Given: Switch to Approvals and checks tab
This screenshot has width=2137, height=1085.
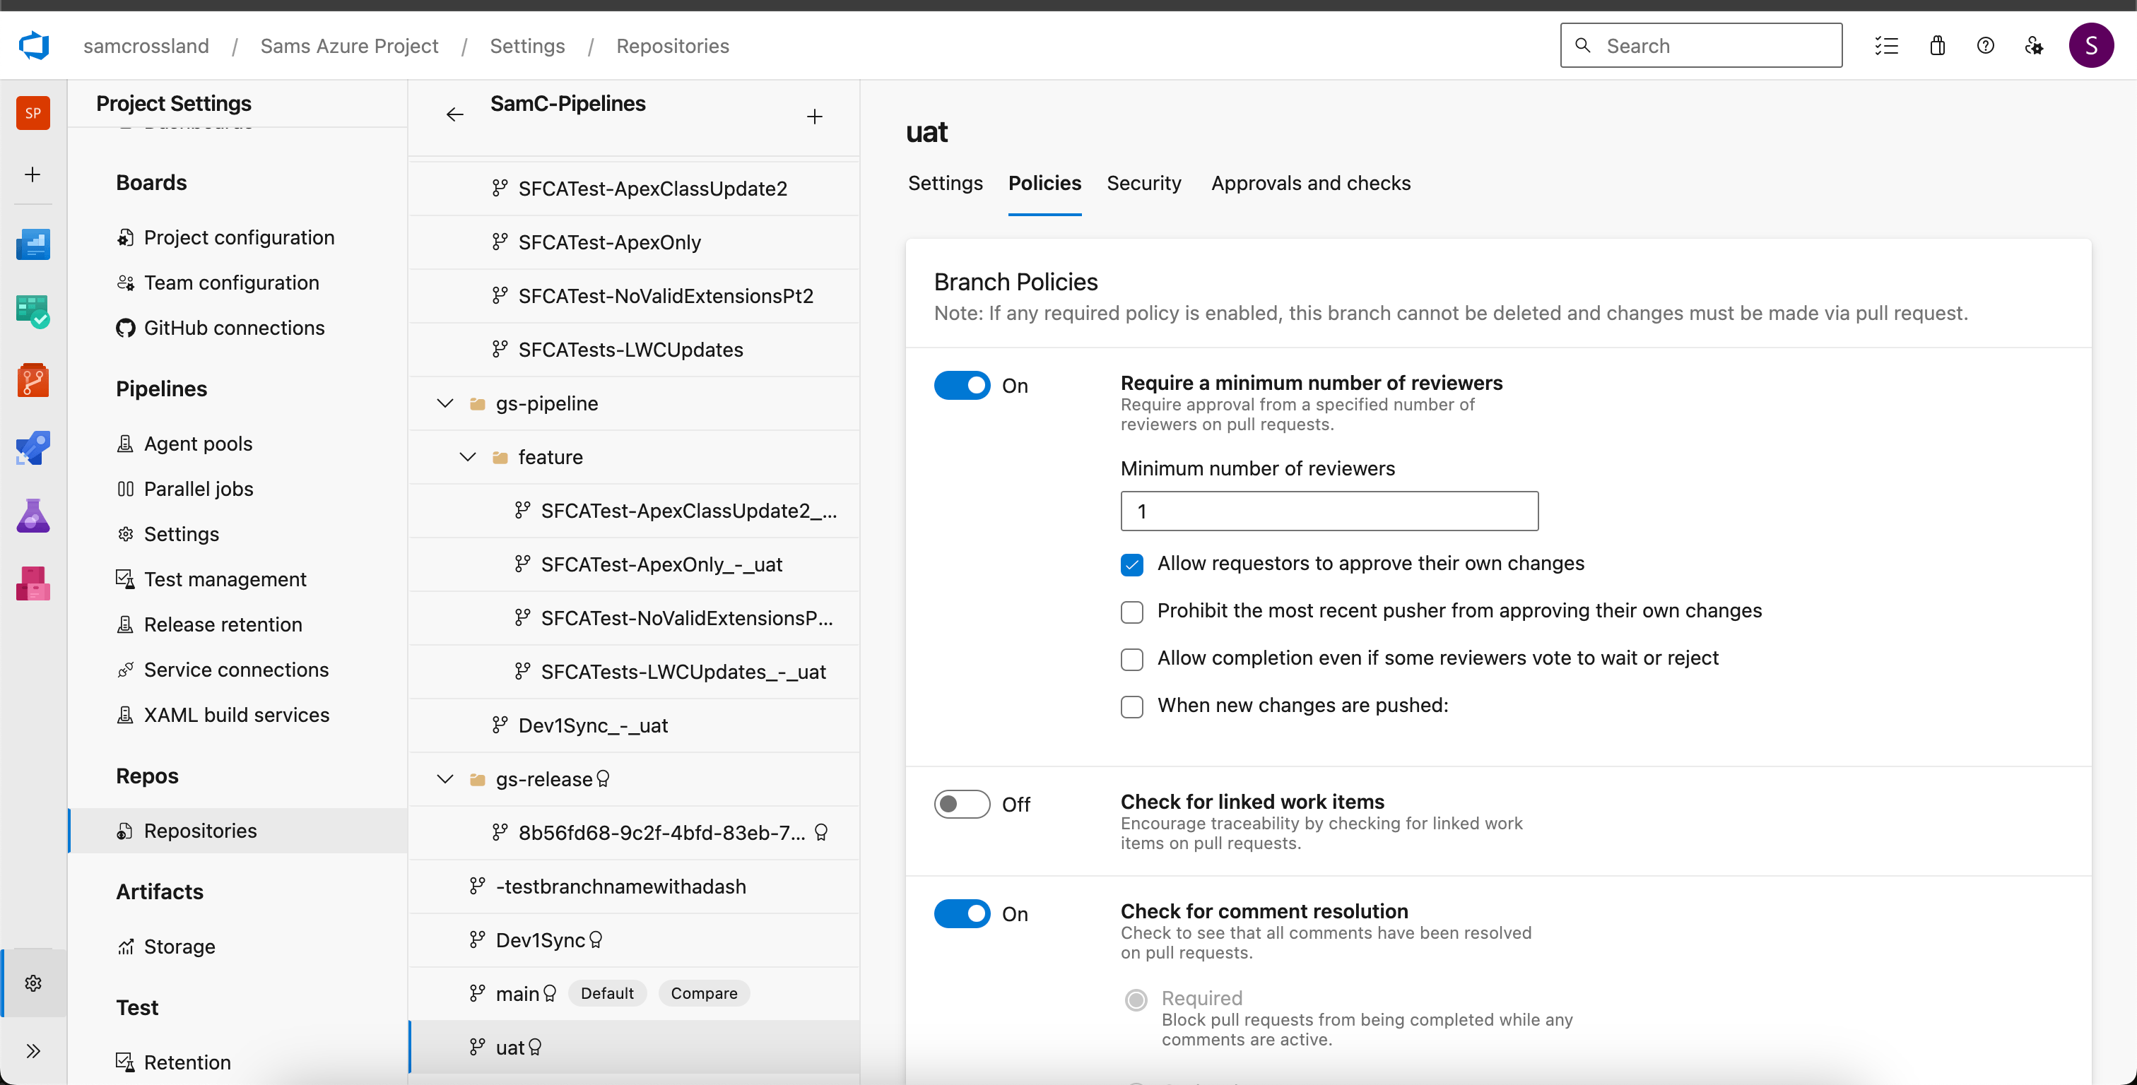Looking at the screenshot, I should pos(1310,184).
